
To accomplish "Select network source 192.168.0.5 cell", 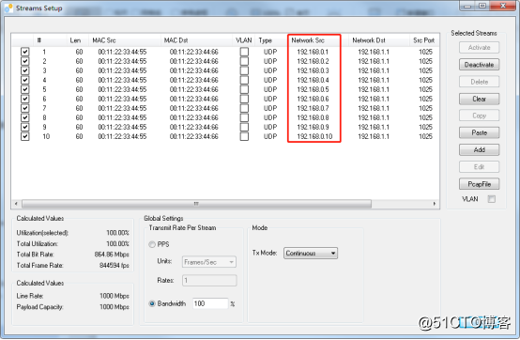I will point(313,89).
